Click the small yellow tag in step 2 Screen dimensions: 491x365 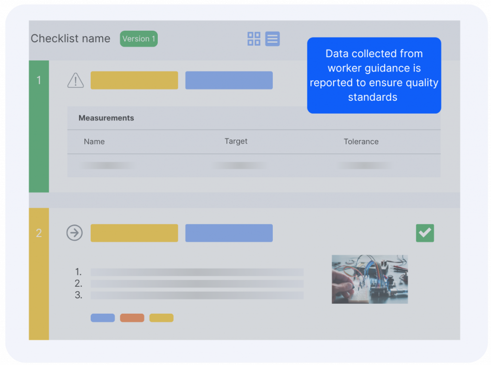[x=161, y=318]
